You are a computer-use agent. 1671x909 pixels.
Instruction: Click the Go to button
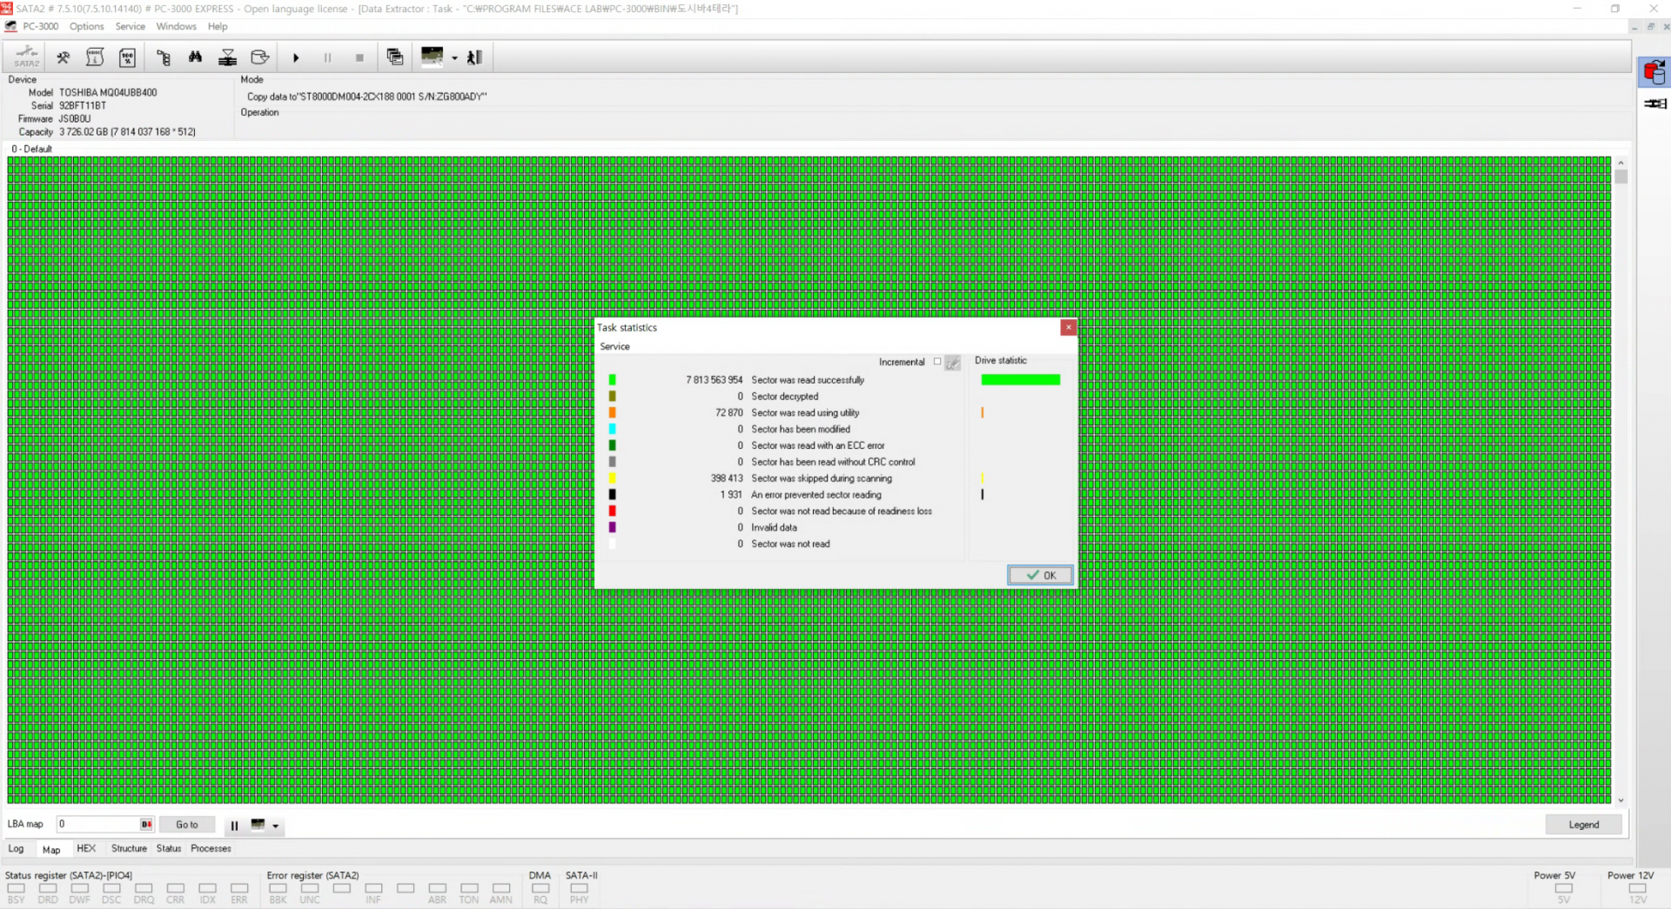186,825
